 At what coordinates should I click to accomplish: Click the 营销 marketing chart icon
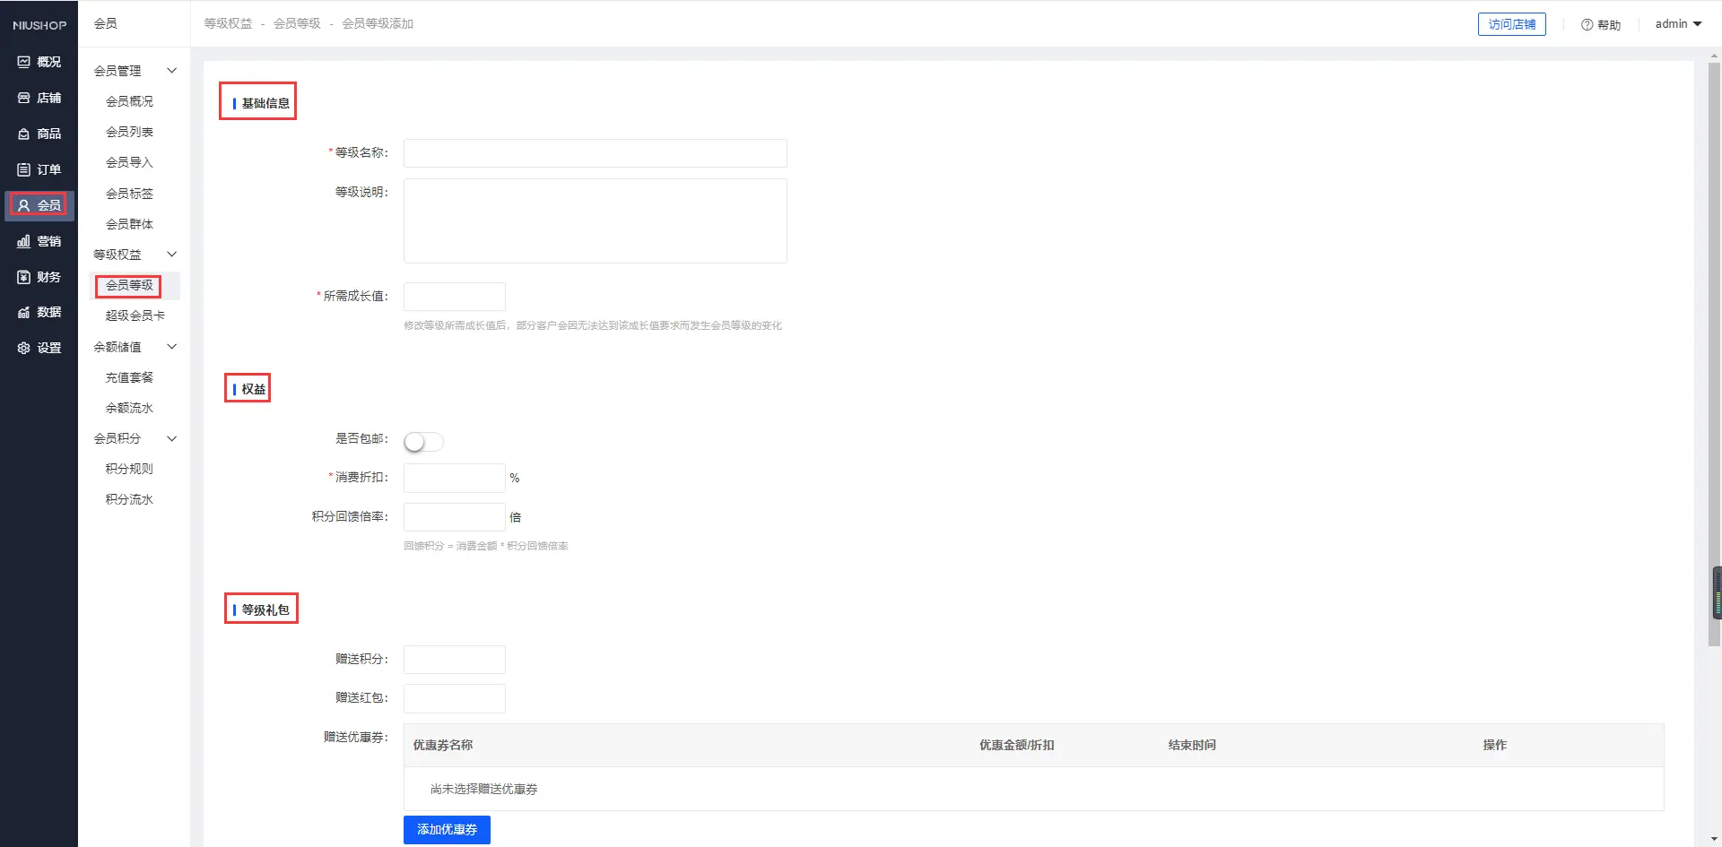click(24, 241)
